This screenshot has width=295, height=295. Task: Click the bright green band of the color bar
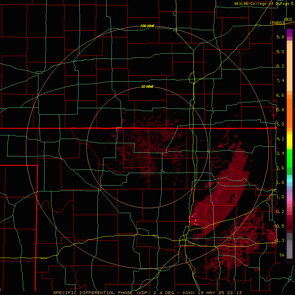tap(289, 158)
